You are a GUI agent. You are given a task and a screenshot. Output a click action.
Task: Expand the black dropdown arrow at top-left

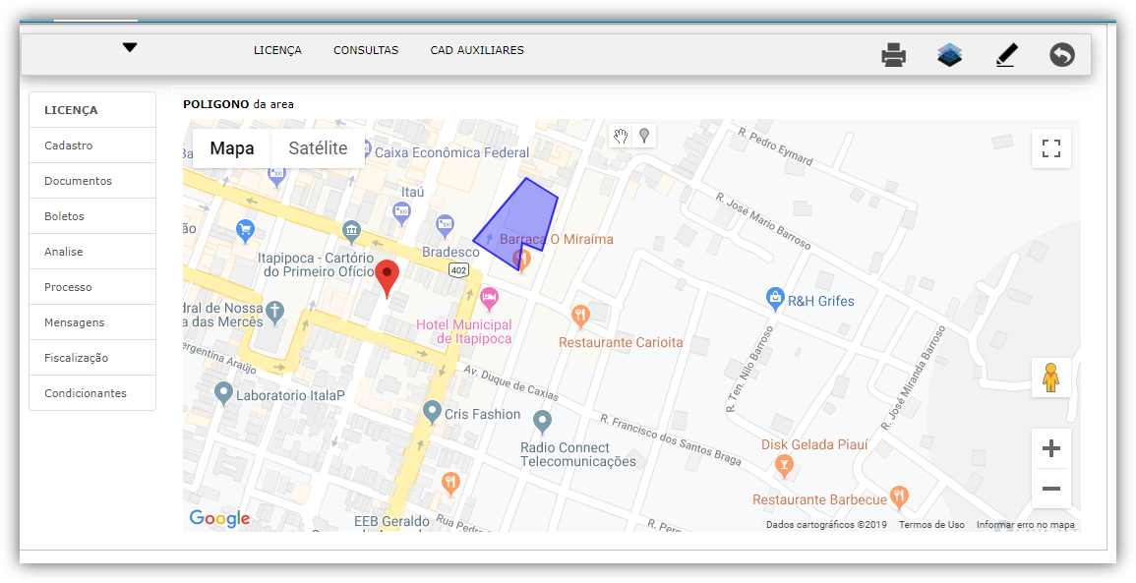(x=130, y=48)
